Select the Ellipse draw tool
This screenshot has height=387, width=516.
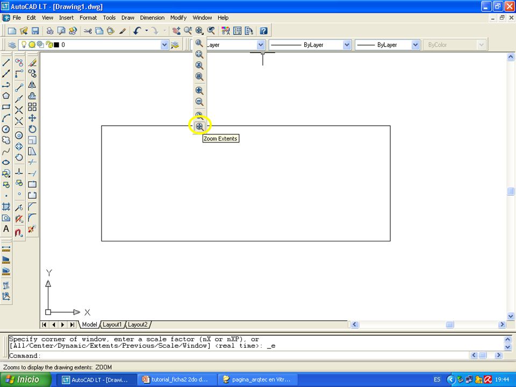pos(6,162)
